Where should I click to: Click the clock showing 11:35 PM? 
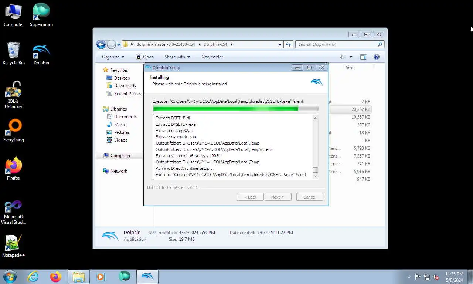pyautogui.click(x=454, y=274)
